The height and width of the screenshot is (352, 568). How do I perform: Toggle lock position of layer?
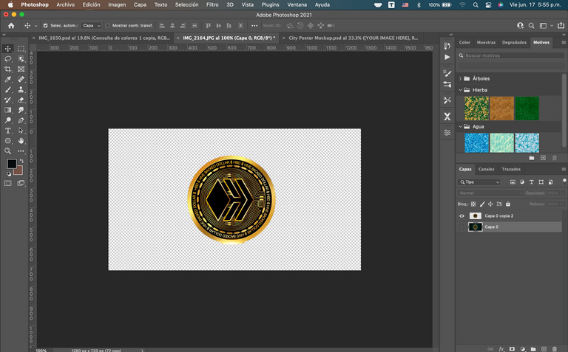(490, 204)
